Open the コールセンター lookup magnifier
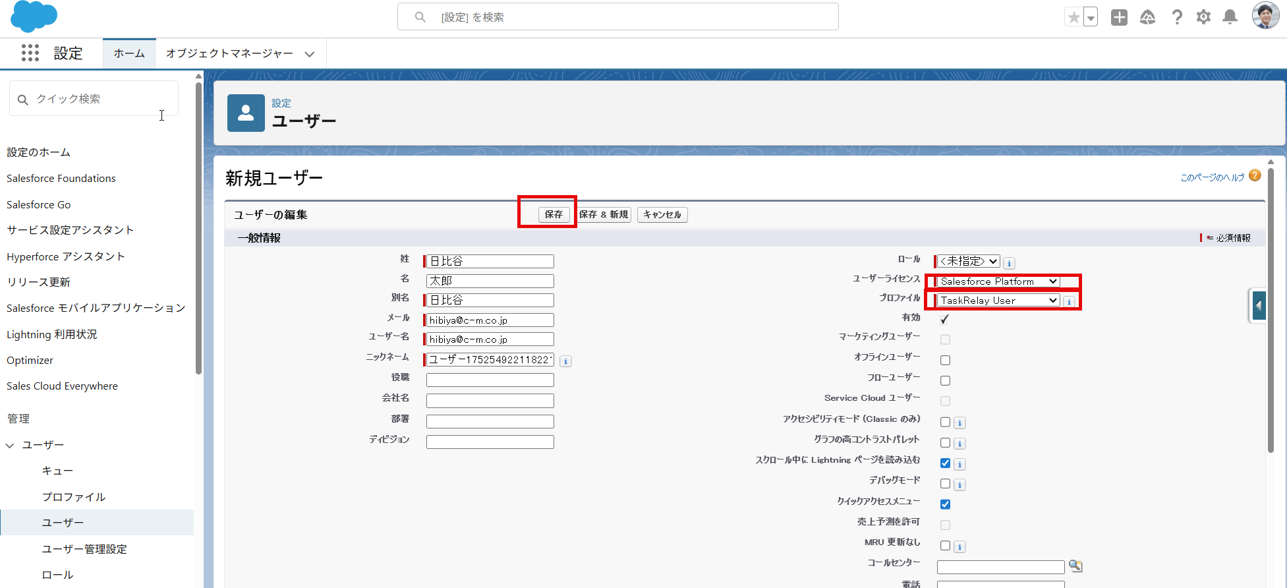This screenshot has width=1287, height=588. pyautogui.click(x=1075, y=566)
